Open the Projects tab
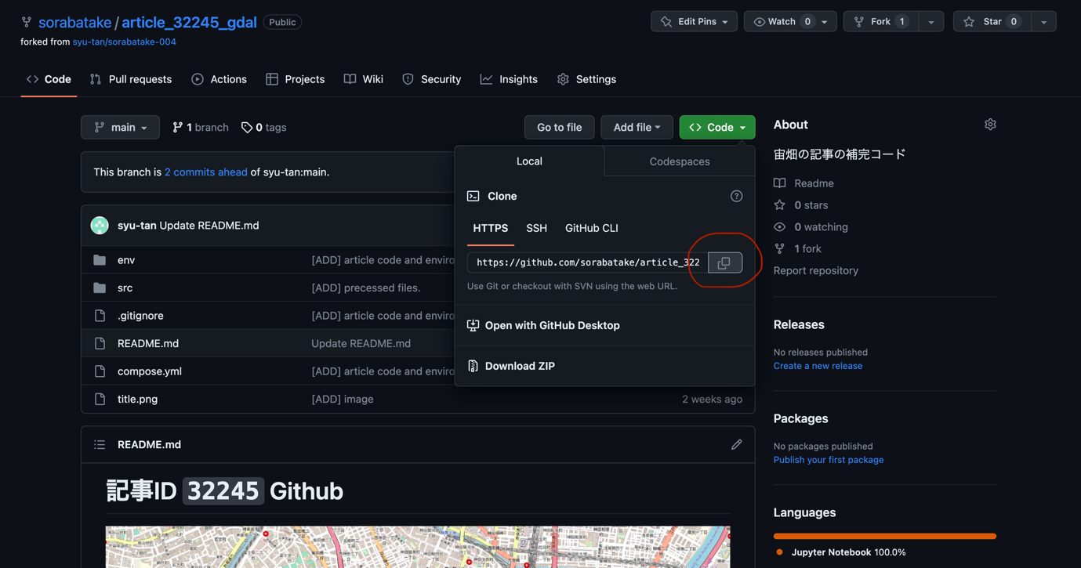Viewport: 1081px width, 568px height. (x=296, y=79)
